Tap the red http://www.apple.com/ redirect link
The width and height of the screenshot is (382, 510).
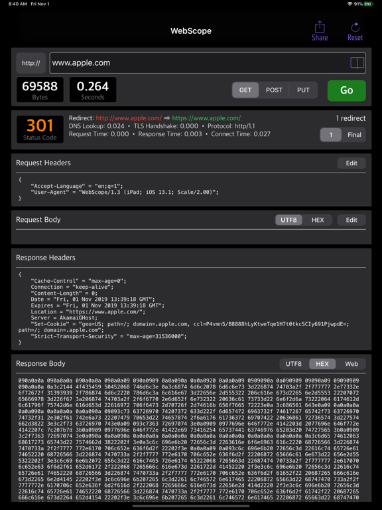(x=129, y=118)
